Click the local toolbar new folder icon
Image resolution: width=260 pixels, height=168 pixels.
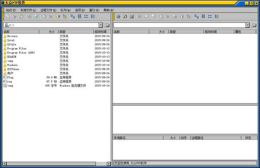[x=58, y=16]
